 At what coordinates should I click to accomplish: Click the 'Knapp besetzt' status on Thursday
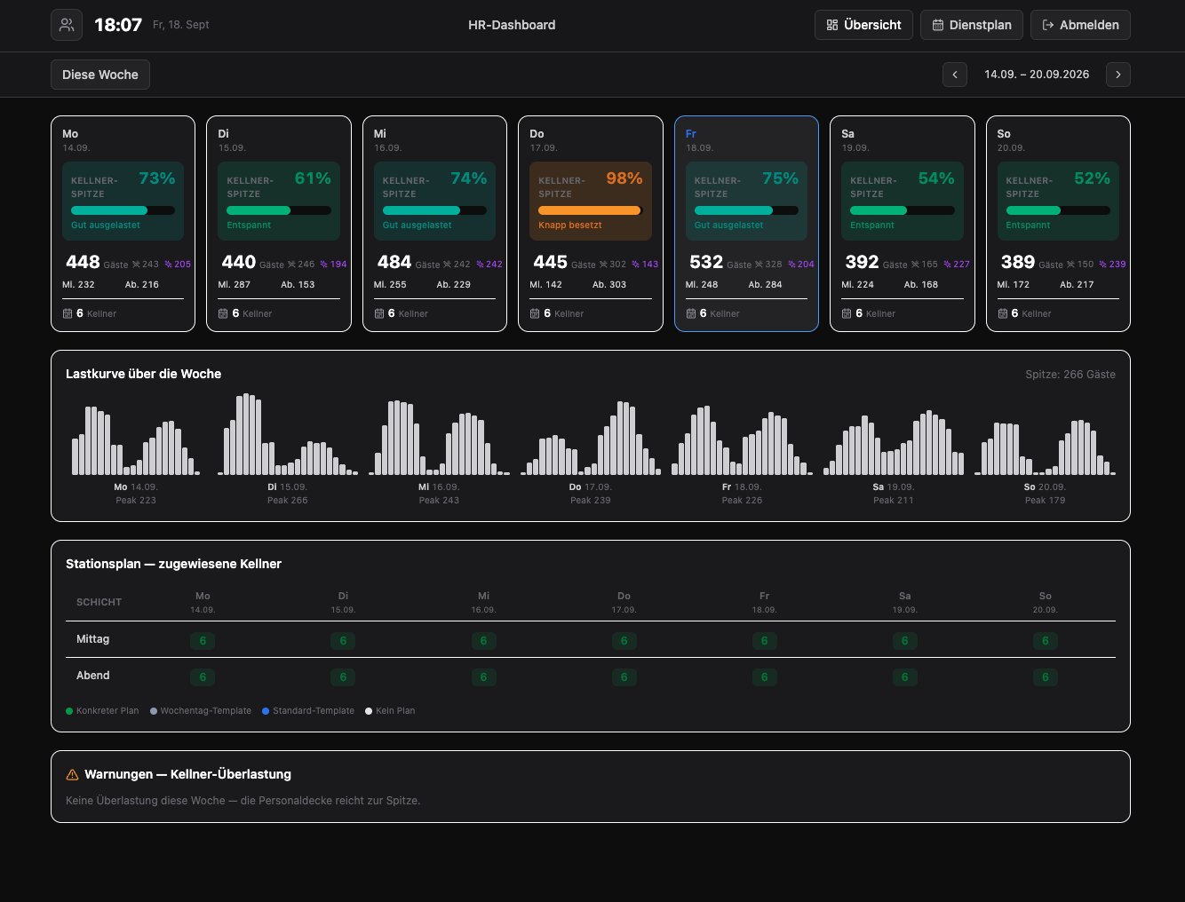[570, 225]
